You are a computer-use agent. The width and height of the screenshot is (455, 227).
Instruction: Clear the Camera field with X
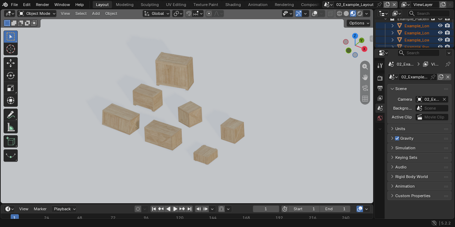444,99
